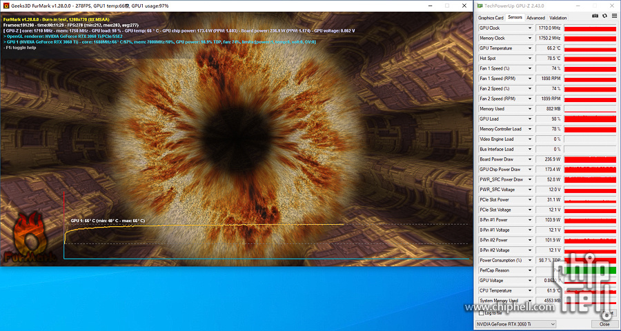Open the GPU Clock sensor dropdown
Viewport: 621px width, 331px height.
pyautogui.click(x=530, y=28)
